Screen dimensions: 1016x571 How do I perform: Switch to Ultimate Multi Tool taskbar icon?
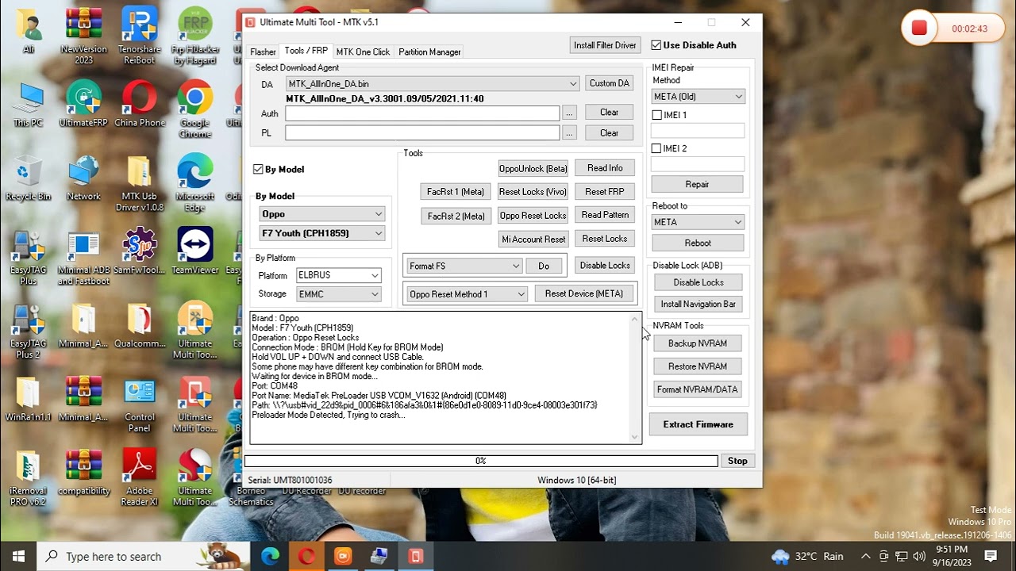pyautogui.click(x=415, y=556)
